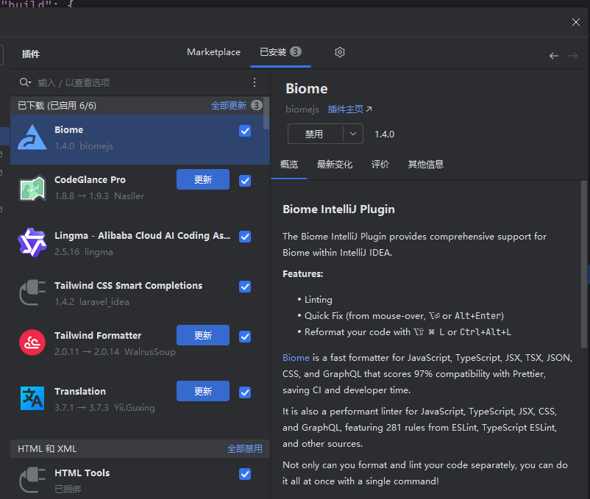Click version text 2.0.11 → 2.0.14 WalrusSoup
The image size is (590, 499).
tap(115, 352)
